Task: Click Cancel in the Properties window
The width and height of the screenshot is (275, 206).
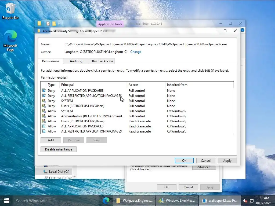Action: pos(188,187)
